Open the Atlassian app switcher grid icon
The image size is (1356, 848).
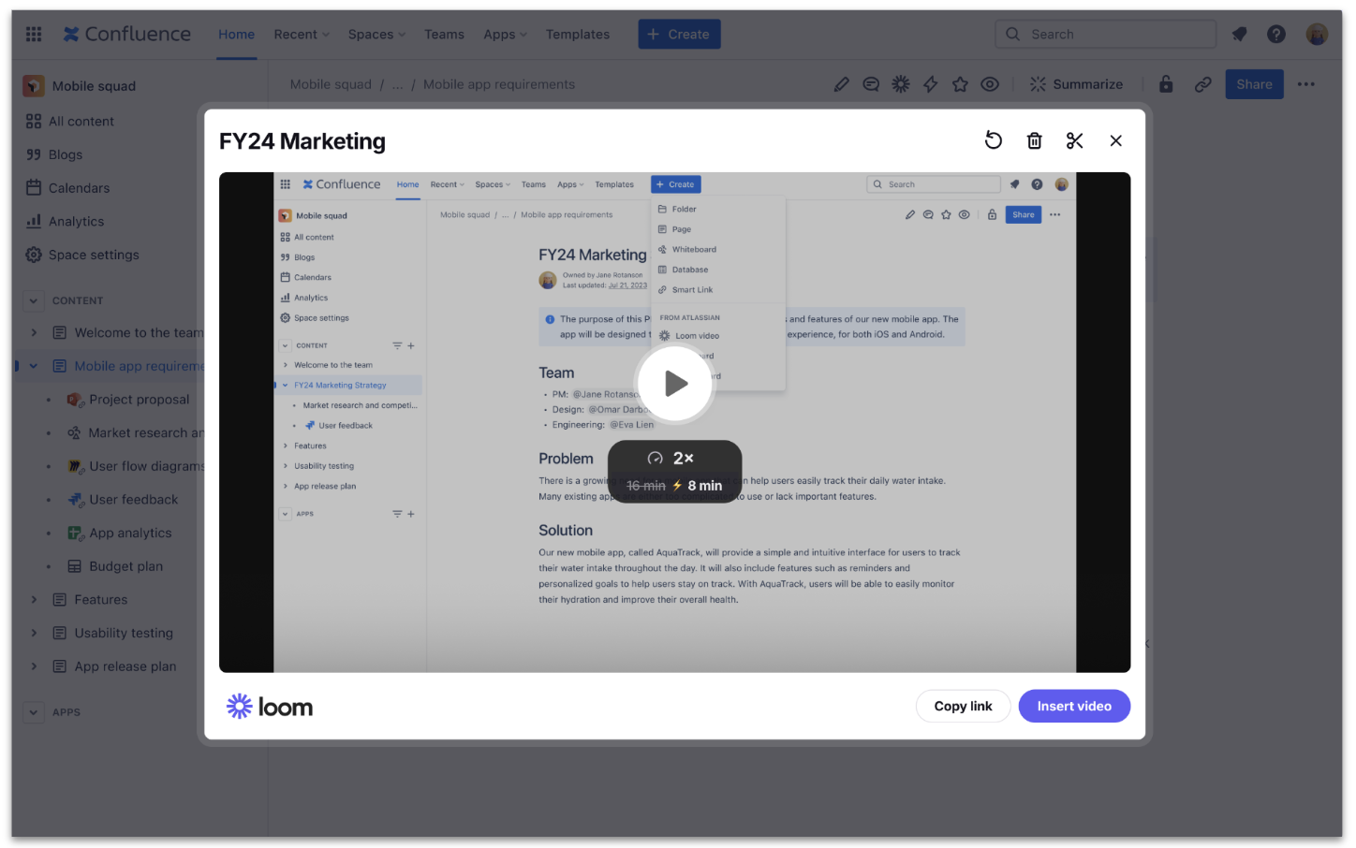(33, 34)
